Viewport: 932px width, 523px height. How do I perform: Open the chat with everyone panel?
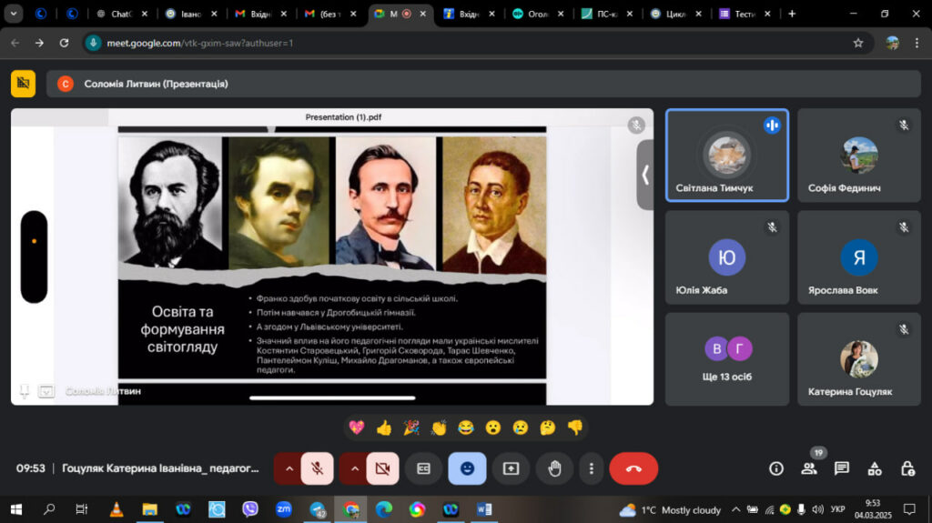point(842,468)
